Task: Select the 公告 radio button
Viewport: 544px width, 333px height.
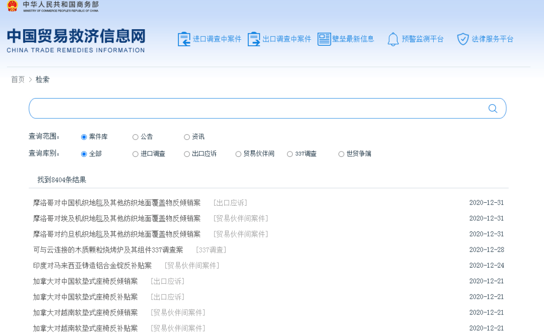Action: (135, 136)
